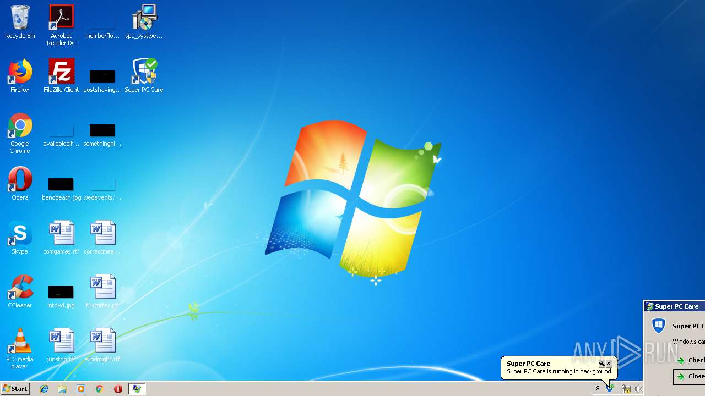Open Google Chrome desktop shortcut
Screen dimensions: 705x396
tap(20, 133)
